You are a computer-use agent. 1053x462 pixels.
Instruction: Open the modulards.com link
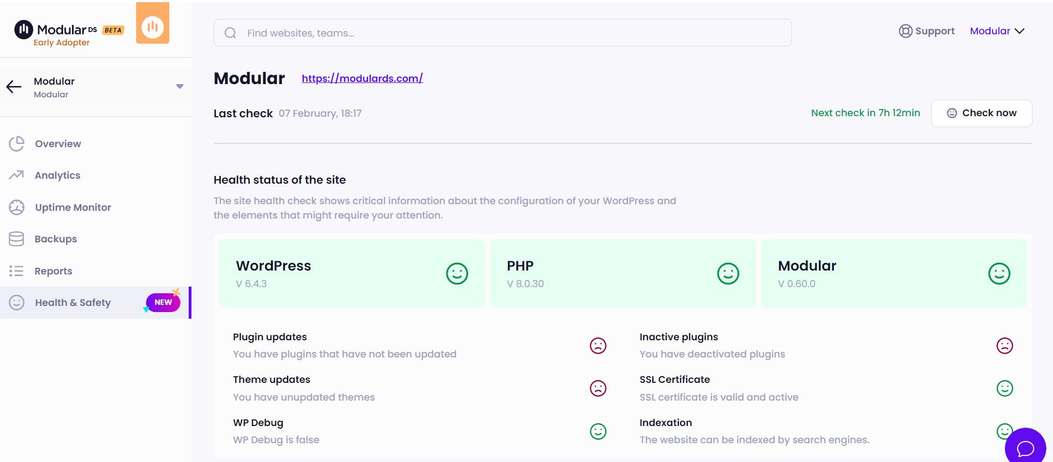[362, 78]
